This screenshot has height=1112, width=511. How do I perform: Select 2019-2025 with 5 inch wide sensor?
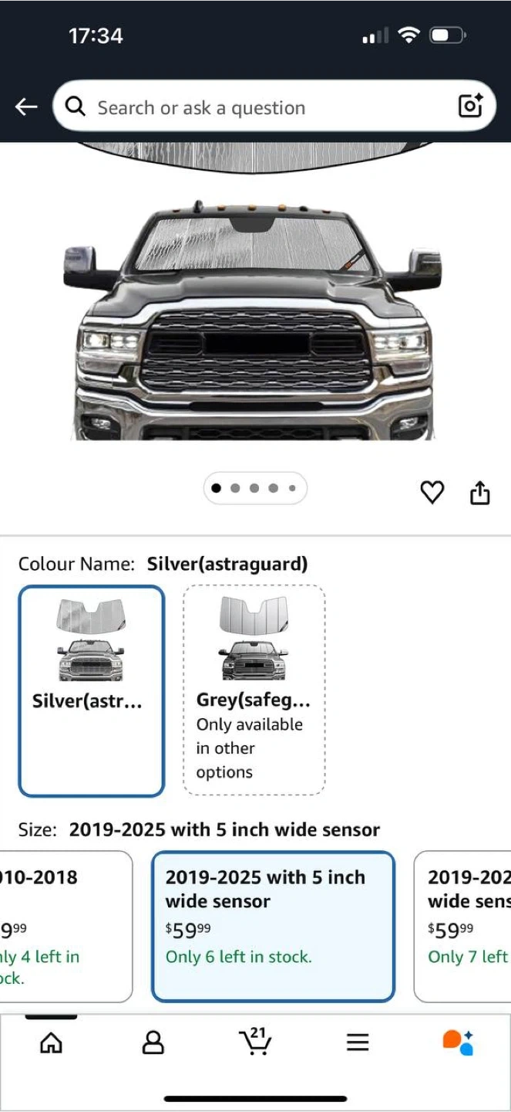[x=273, y=925]
